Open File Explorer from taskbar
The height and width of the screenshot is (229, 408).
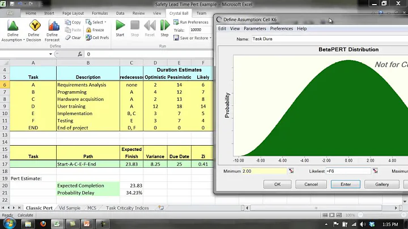click(28, 224)
